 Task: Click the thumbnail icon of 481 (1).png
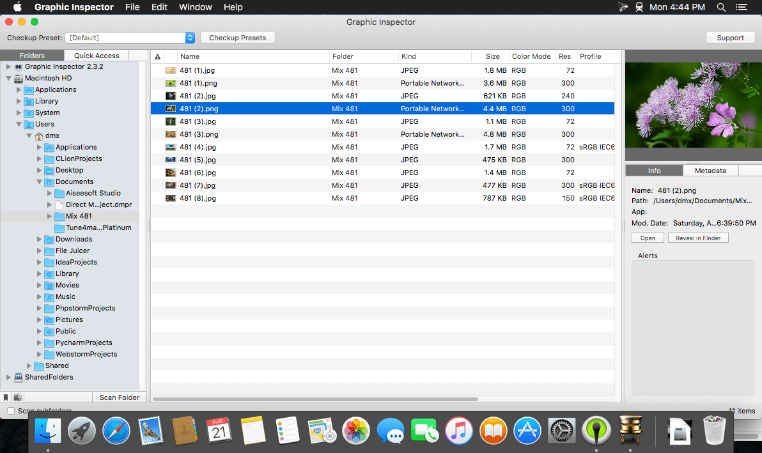171,83
